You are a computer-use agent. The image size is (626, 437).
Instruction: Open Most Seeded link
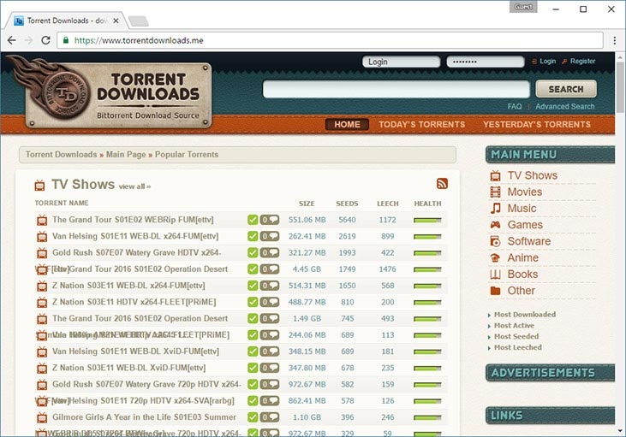tap(516, 337)
